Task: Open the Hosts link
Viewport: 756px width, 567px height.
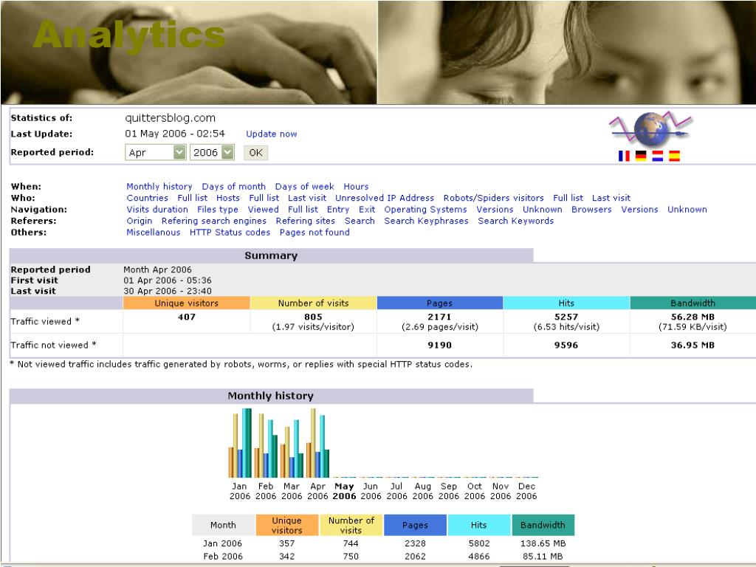Action: coord(228,198)
